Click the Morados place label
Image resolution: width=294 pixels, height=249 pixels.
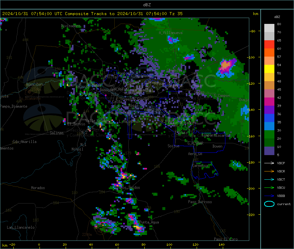pos(38,188)
